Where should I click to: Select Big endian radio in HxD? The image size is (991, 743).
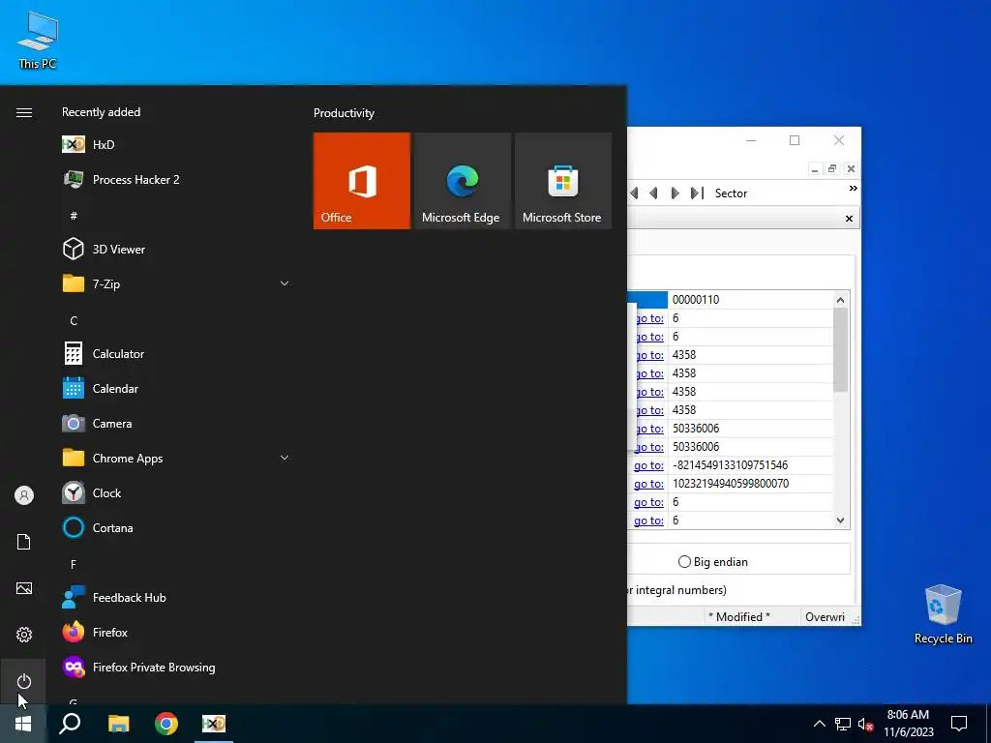click(684, 562)
